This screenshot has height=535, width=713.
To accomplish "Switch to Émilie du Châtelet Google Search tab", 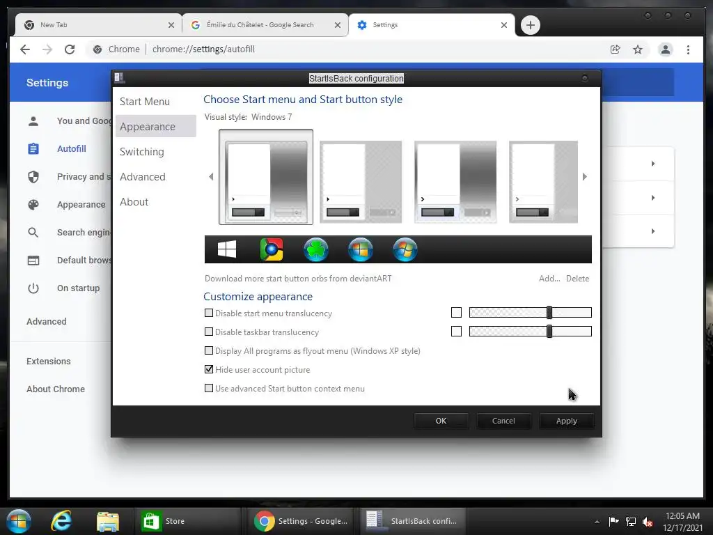I will click(265, 25).
